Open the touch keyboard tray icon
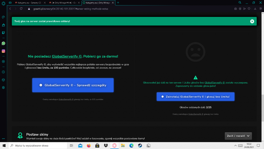The width and height of the screenshot is (264, 149). (240, 146)
